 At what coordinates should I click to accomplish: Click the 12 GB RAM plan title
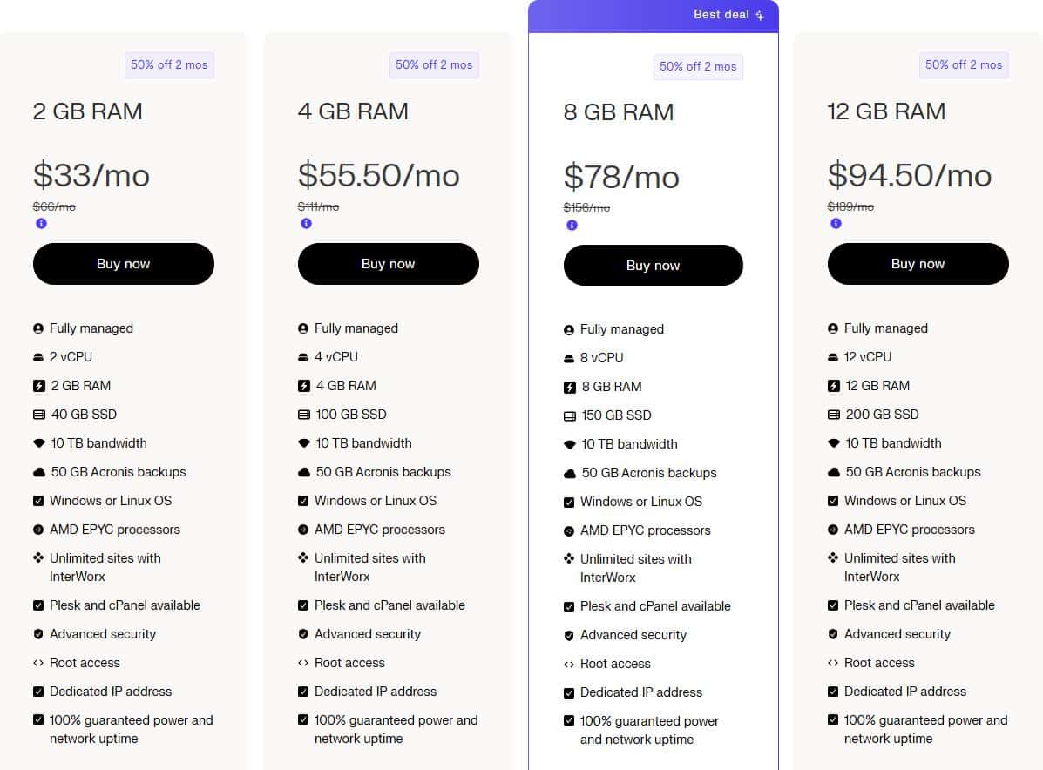pyautogui.click(x=885, y=111)
